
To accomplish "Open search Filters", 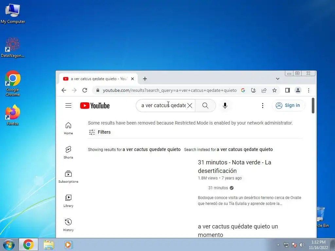I will (x=100, y=132).
